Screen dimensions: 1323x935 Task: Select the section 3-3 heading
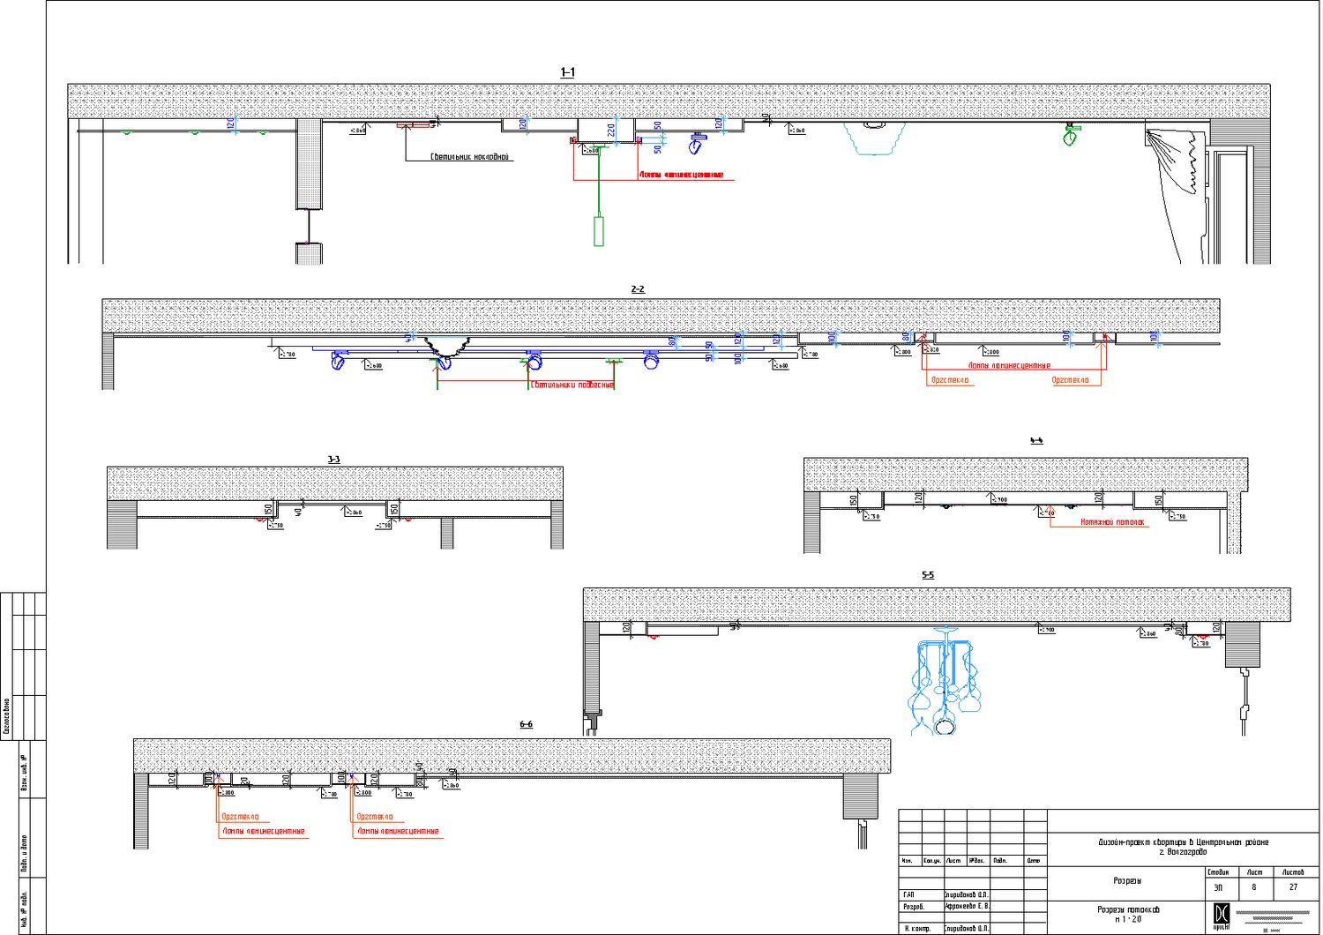tap(333, 460)
